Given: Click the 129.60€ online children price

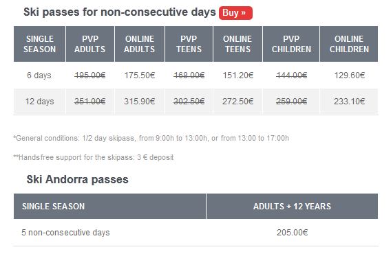Looking at the screenshot, I should (350, 75).
